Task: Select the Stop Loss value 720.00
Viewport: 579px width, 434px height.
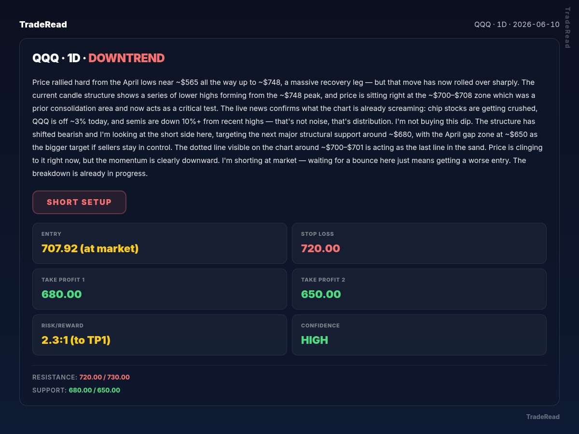Action: [320, 248]
